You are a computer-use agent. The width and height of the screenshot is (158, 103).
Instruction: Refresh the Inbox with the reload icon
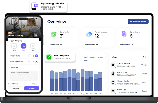pyautogui.click(x=145, y=57)
